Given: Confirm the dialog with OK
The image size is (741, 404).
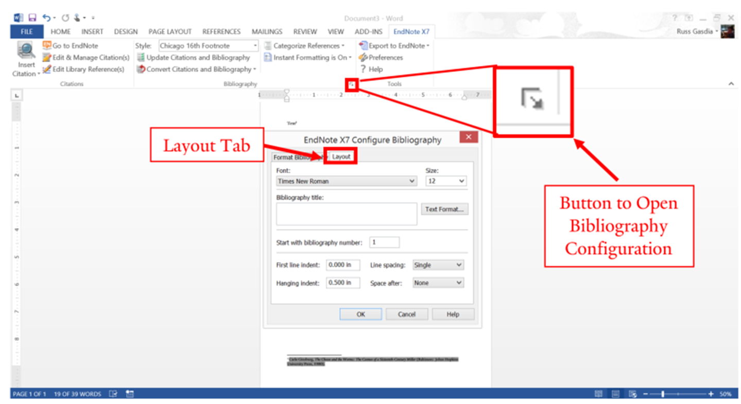Looking at the screenshot, I should pyautogui.click(x=360, y=314).
